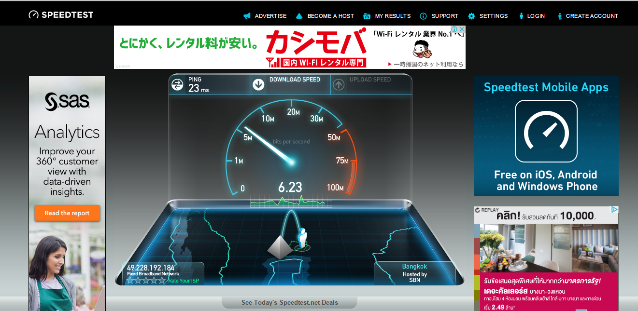Click the Support info circle icon
Image resolution: width=638 pixels, height=311 pixels.
(423, 16)
